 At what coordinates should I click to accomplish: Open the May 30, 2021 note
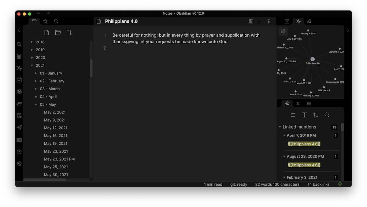click(x=56, y=175)
